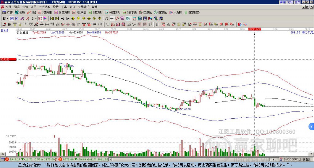Toggle the crosshair cursor tool

coord(112,19)
